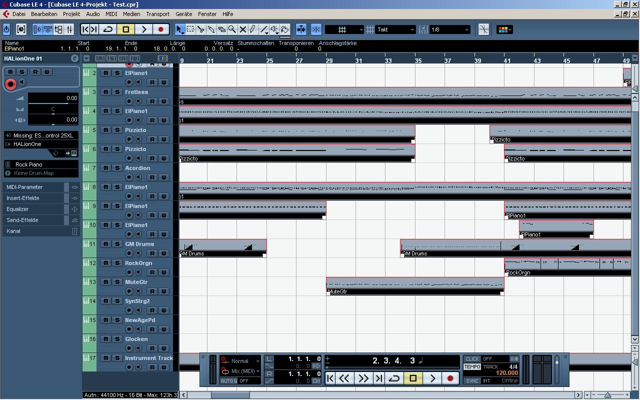The width and height of the screenshot is (640, 400).
Task: Click Fast Forward on the transport panel
Action: point(363,378)
